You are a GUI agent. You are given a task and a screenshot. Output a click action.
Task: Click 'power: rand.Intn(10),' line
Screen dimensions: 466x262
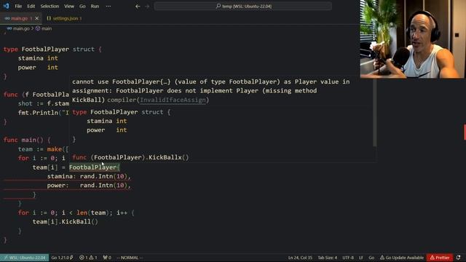tap(89, 186)
